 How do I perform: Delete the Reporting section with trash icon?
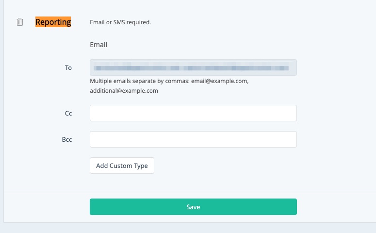[20, 22]
